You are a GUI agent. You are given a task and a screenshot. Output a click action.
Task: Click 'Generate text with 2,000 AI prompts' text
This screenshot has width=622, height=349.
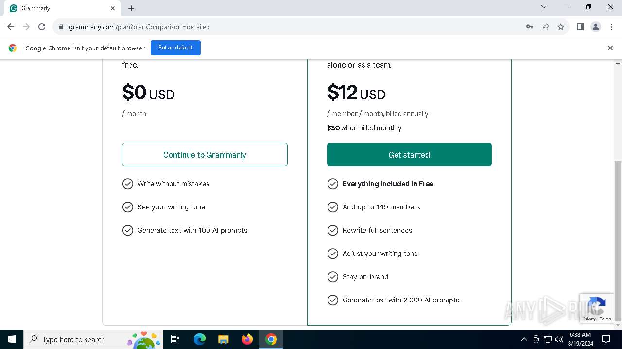(401, 300)
